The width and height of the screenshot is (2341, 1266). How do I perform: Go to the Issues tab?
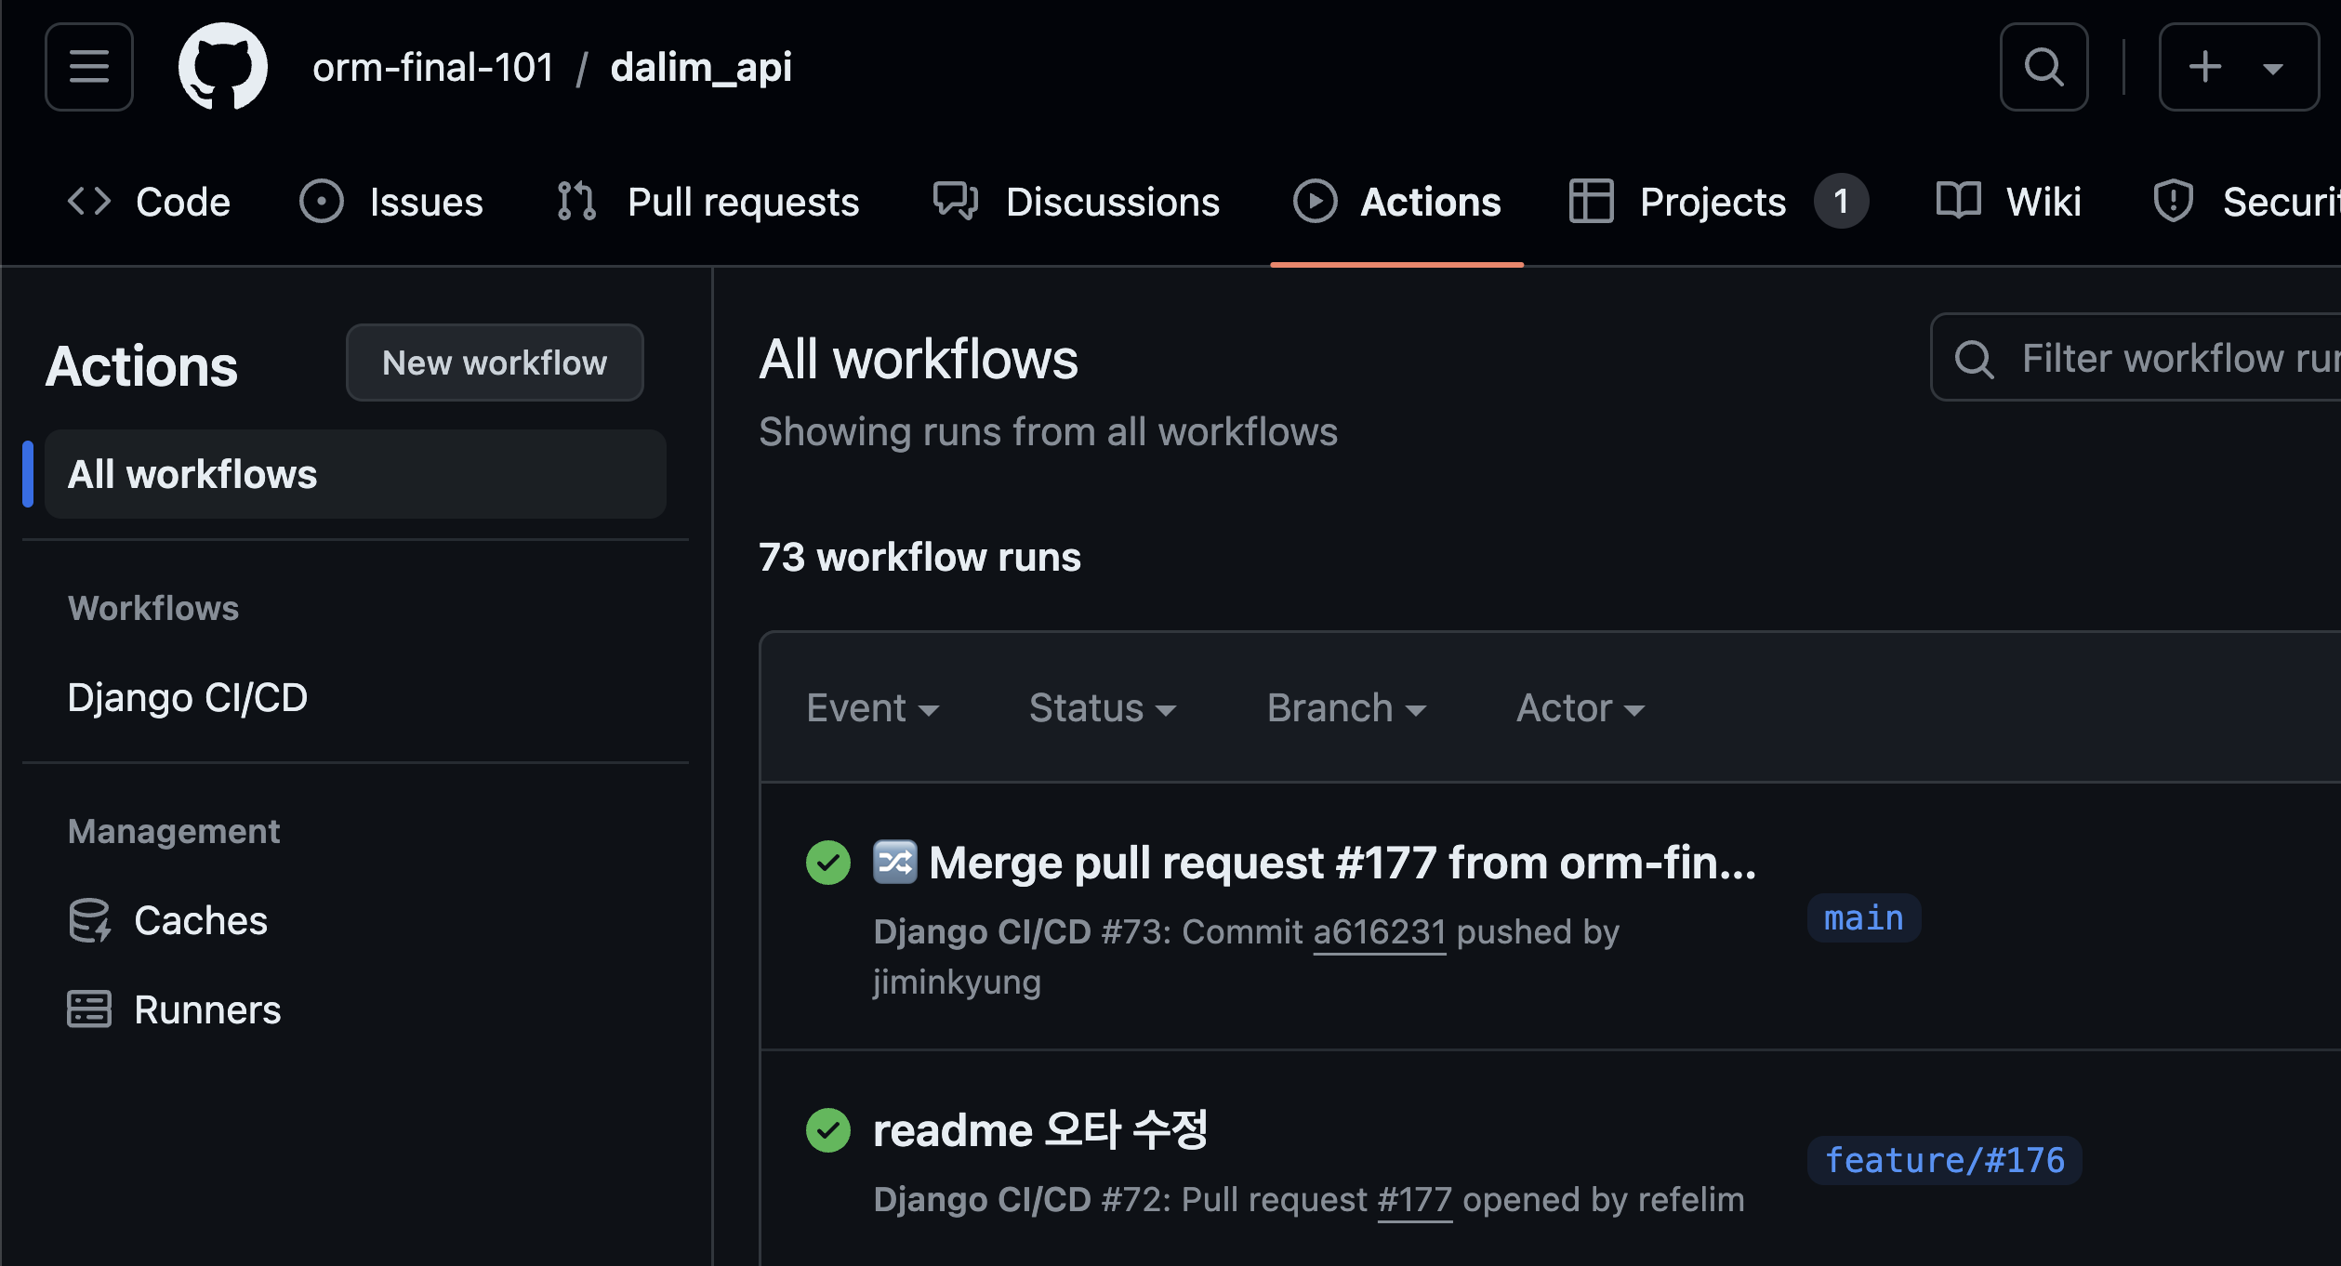(x=391, y=201)
